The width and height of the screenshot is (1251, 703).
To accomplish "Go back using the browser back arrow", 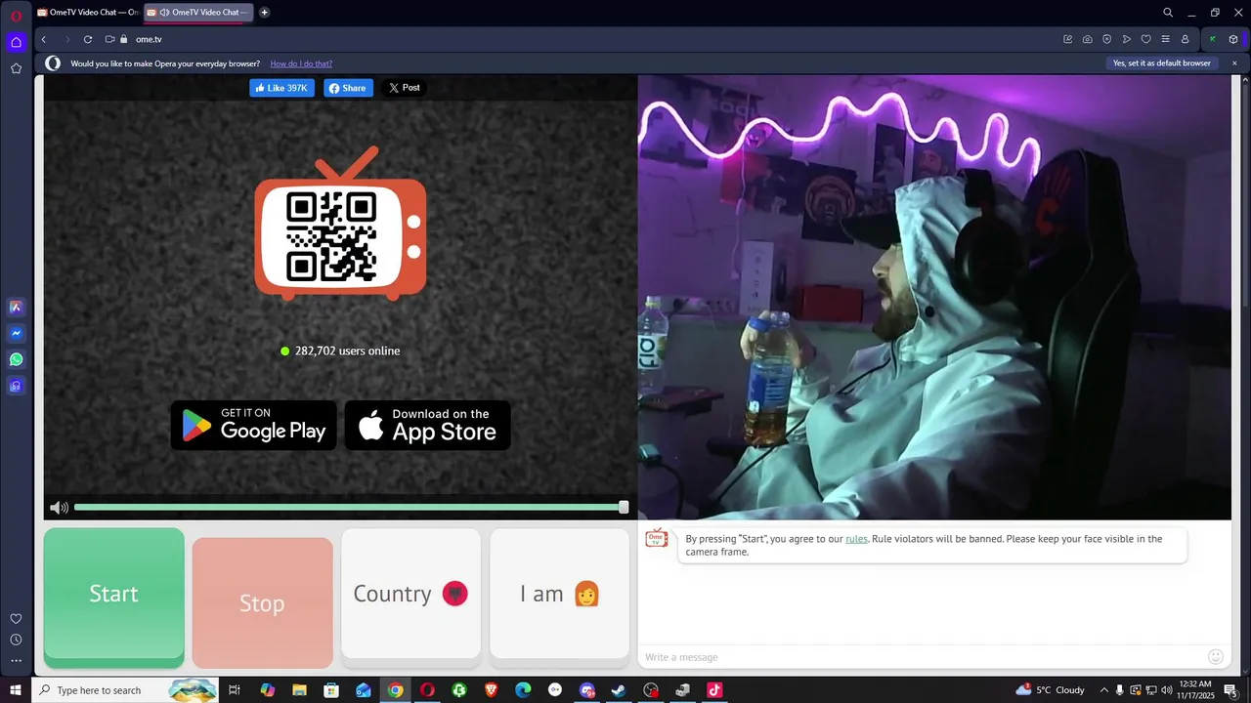I will click(44, 39).
